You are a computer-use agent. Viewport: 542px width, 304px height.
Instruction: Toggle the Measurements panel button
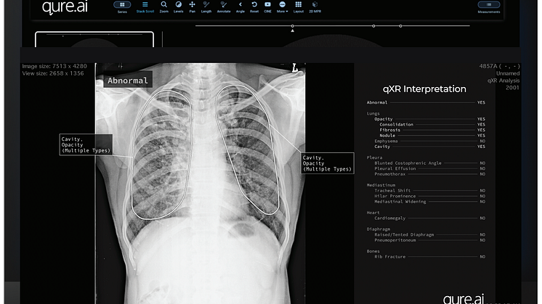tap(489, 7)
